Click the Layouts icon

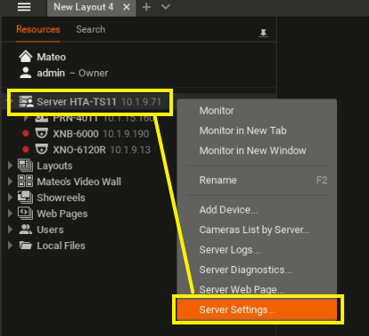pos(25,165)
